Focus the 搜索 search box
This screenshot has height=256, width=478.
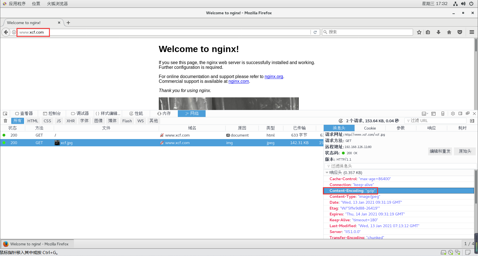367,32
